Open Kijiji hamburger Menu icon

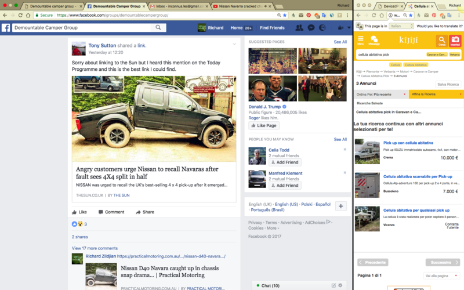[360, 40]
